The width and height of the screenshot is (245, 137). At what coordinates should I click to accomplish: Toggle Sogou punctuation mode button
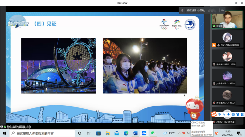coord(224,114)
